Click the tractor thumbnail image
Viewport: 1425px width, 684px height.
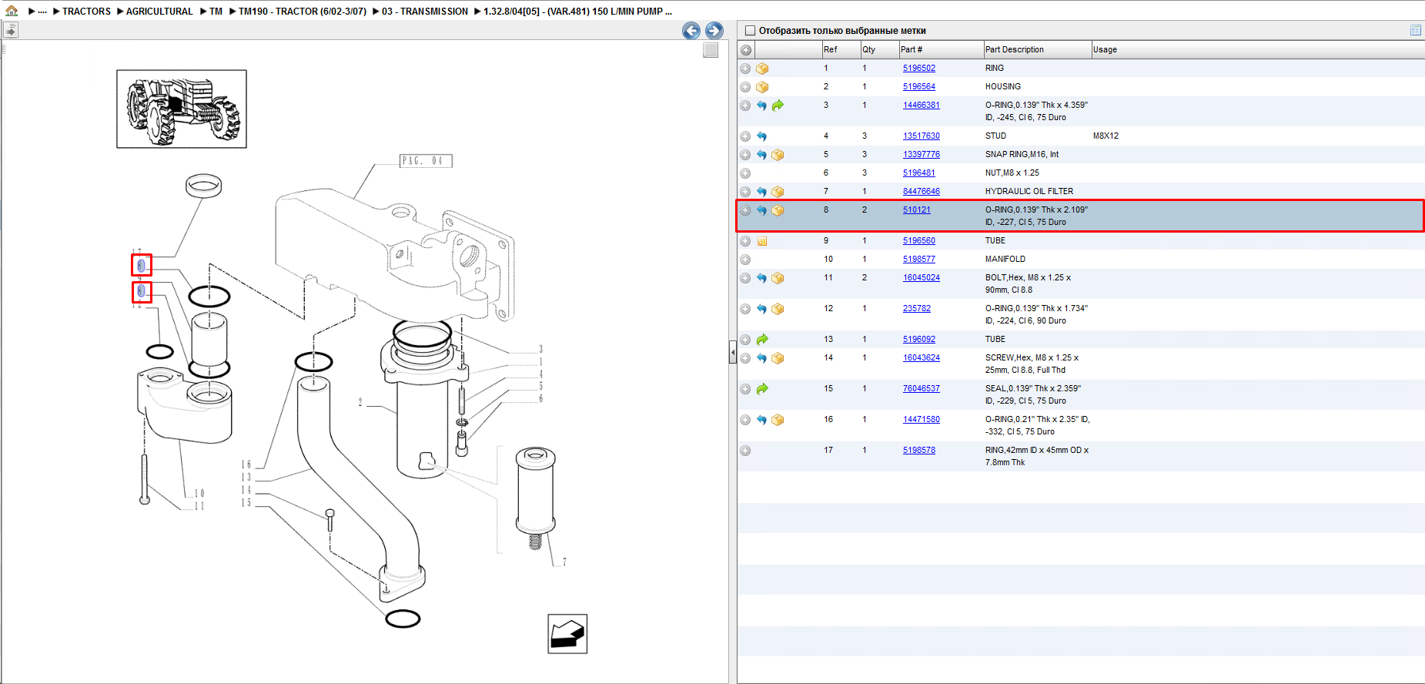[182, 109]
